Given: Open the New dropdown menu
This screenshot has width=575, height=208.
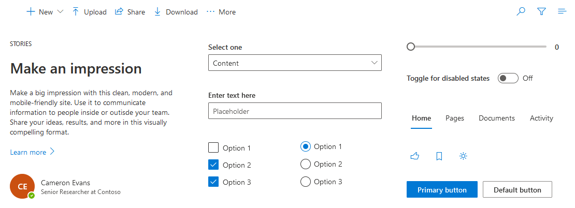Looking at the screenshot, I should (45, 12).
